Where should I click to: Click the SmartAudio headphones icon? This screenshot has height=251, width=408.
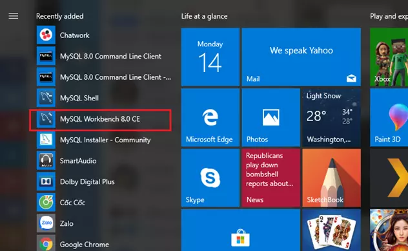pos(46,161)
